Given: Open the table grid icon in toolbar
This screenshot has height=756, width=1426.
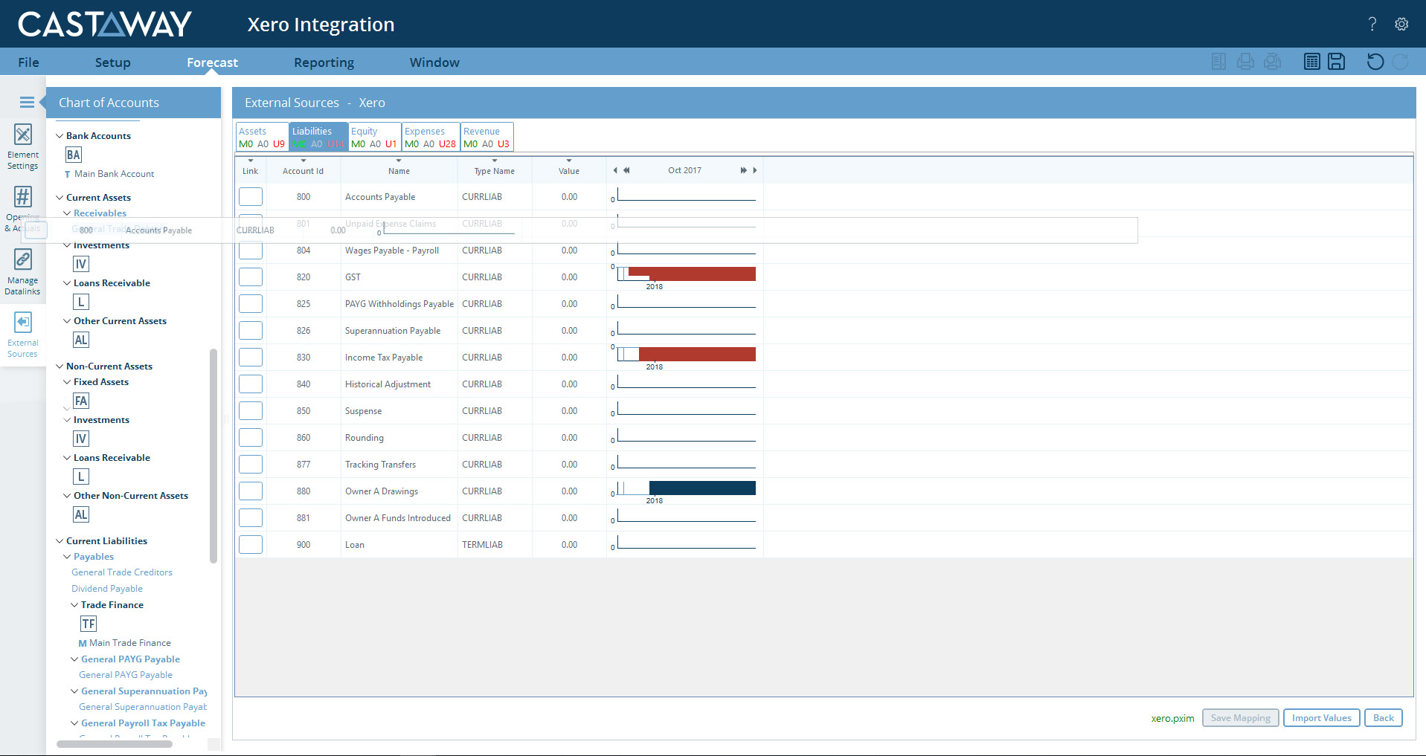Looking at the screenshot, I should [x=1312, y=62].
